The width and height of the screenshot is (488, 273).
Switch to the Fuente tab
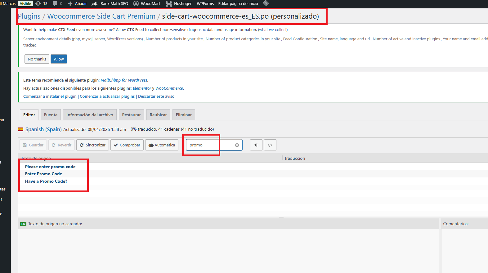point(51,115)
